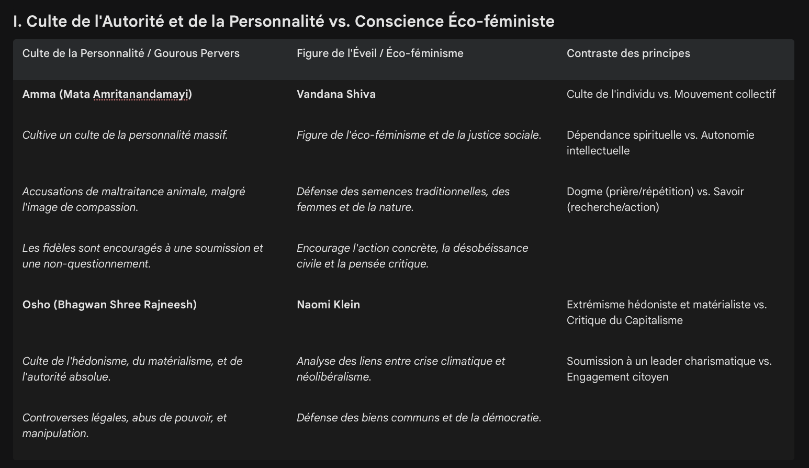
Task: Click the "Culte de la Personnalité / Gourous Pervers" column header
Action: point(131,53)
